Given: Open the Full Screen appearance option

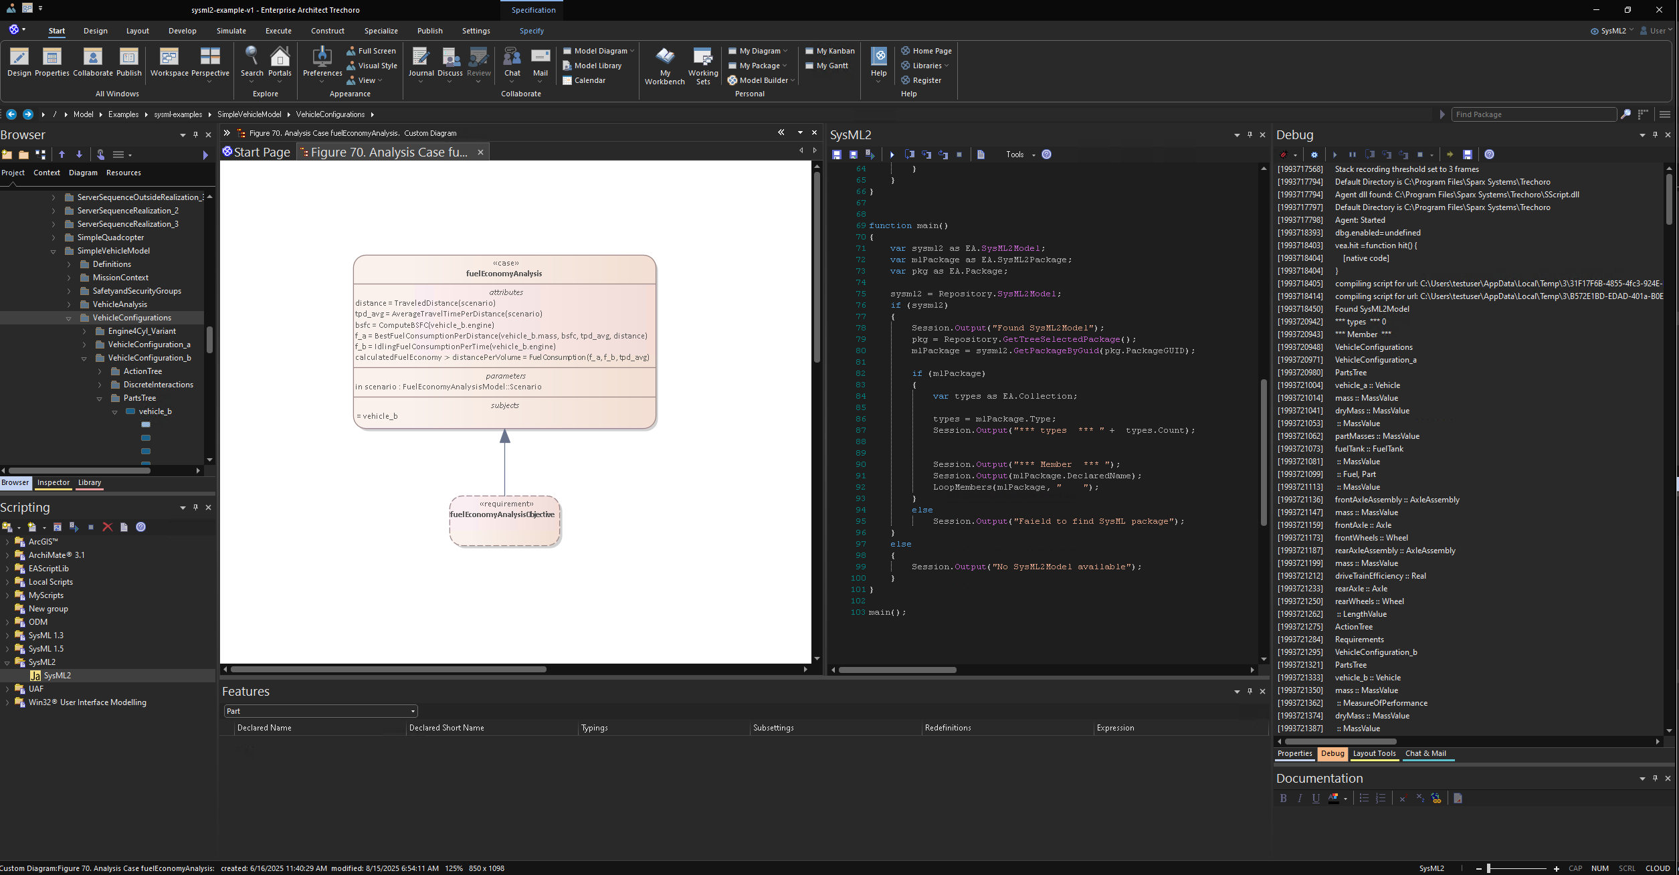Looking at the screenshot, I should click(372, 50).
